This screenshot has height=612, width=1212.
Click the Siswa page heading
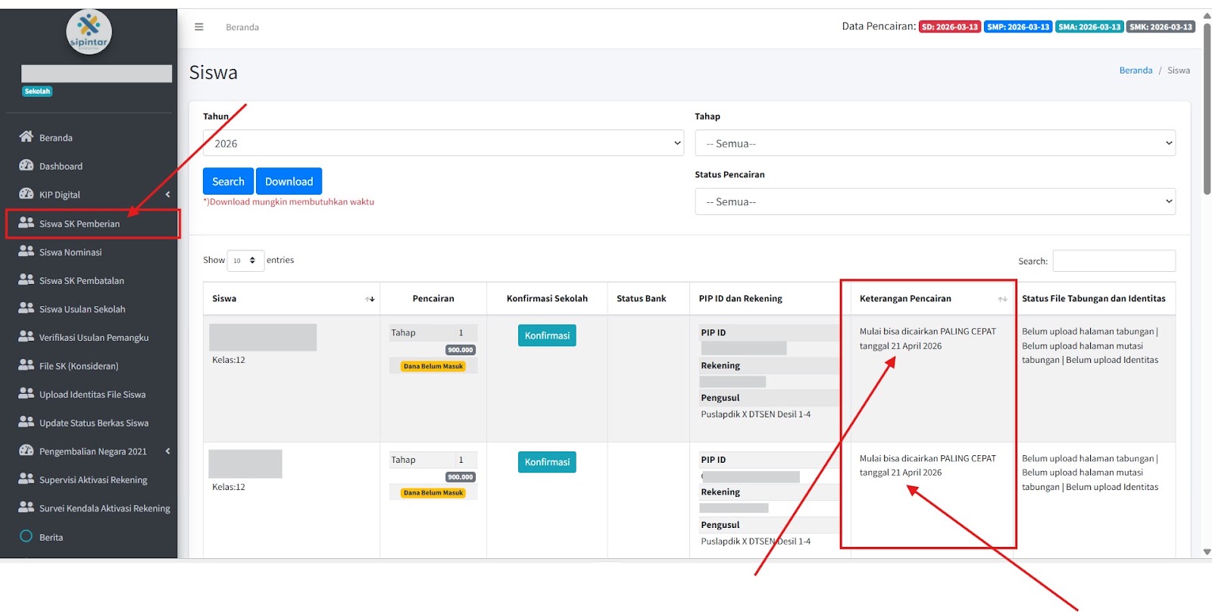pyautogui.click(x=214, y=73)
